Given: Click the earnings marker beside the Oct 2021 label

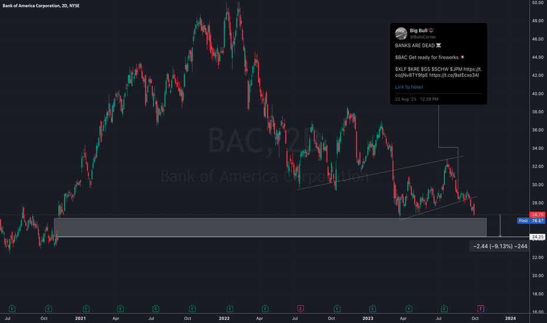Looking at the screenshot, I should point(193,309).
